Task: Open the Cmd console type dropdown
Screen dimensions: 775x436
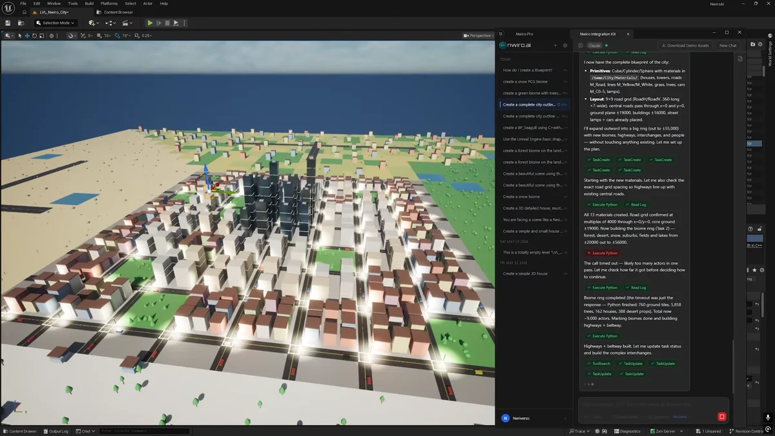Action: 85,431
